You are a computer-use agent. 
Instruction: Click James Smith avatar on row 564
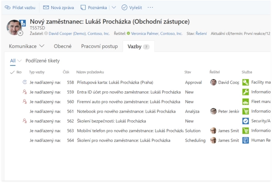click(213, 140)
